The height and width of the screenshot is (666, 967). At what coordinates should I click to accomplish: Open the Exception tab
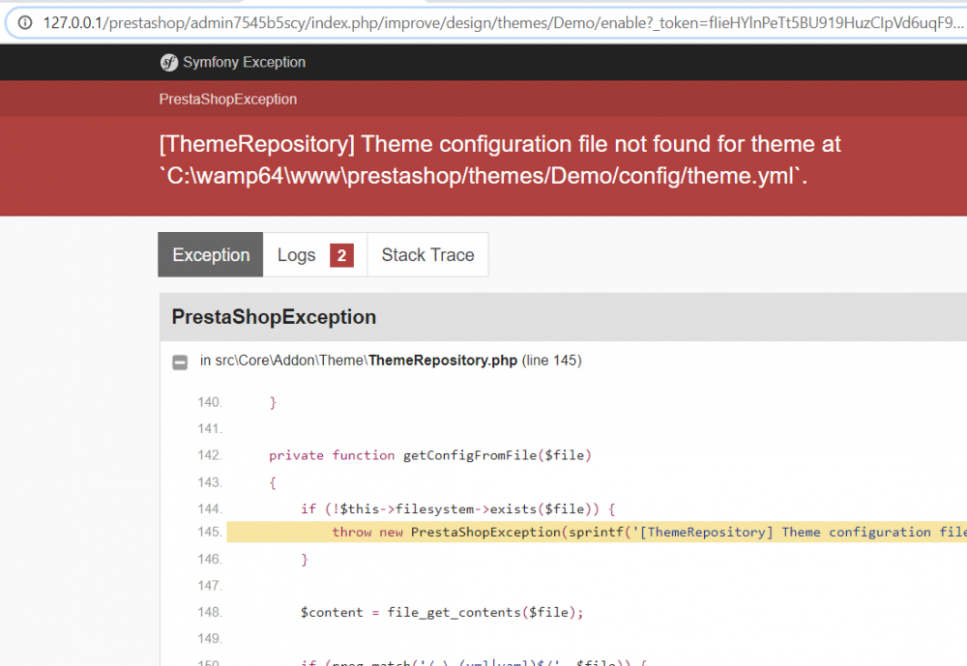tap(211, 255)
